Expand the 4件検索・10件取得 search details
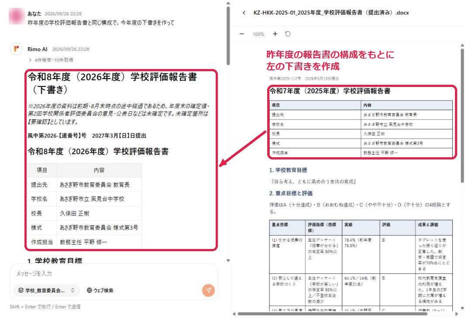The height and width of the screenshot is (318, 465). point(51,60)
